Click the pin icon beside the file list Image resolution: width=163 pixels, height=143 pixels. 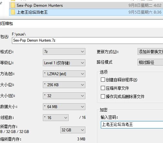1,3
